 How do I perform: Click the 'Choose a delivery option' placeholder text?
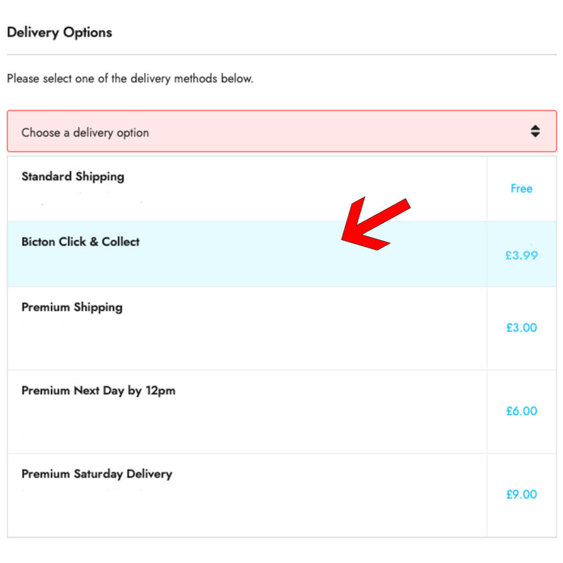pos(85,133)
